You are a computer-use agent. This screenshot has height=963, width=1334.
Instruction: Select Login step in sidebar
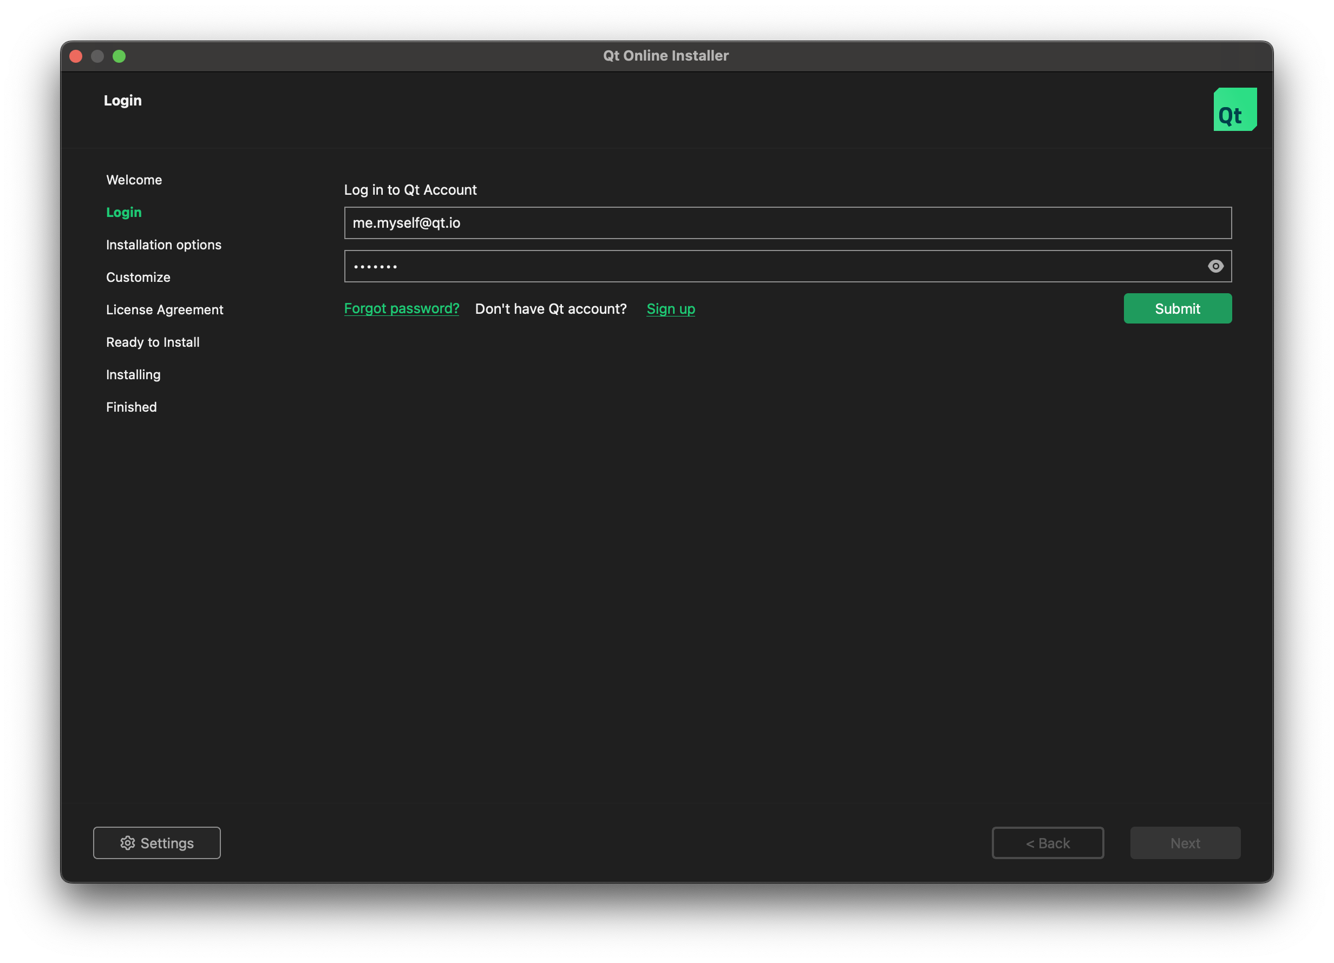pos(123,212)
